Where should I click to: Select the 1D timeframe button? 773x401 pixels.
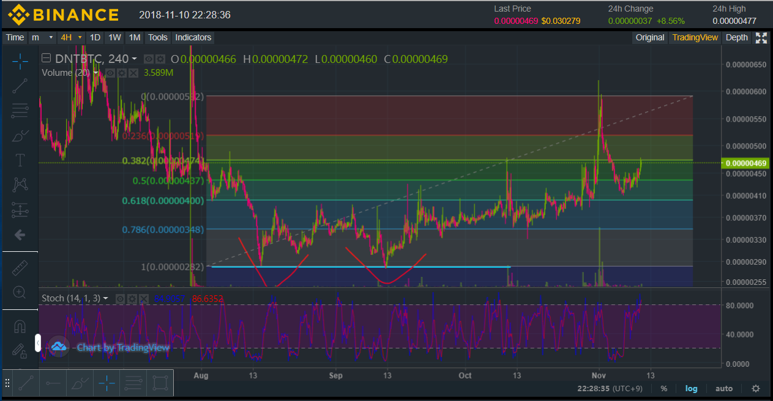pos(95,37)
